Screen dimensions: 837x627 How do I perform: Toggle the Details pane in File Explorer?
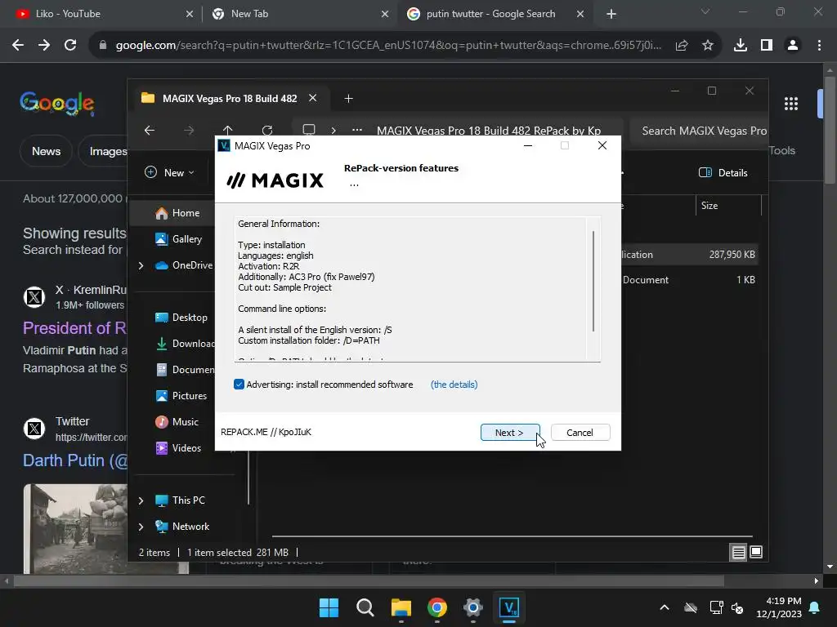pyautogui.click(x=723, y=173)
